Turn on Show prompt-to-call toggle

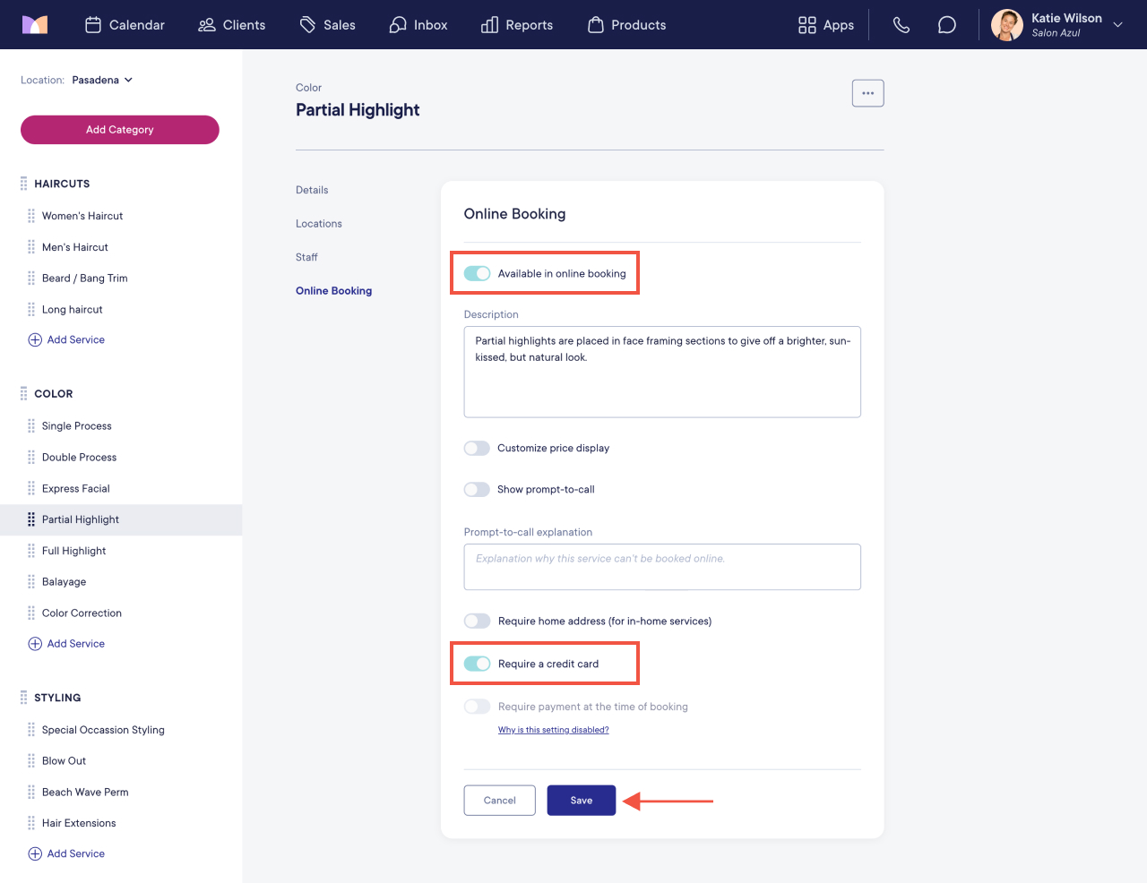[x=477, y=489]
